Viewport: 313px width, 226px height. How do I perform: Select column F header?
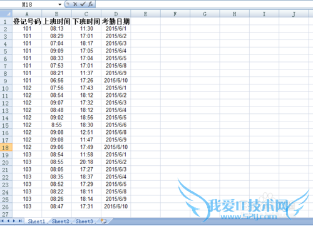(175, 14)
